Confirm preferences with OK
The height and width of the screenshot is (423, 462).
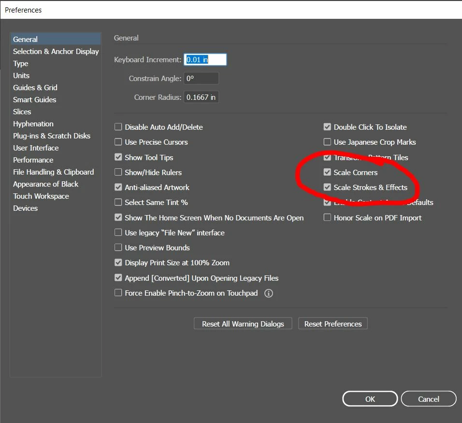click(370, 399)
